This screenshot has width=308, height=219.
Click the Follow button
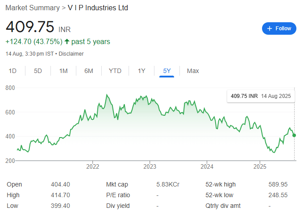[279, 28]
